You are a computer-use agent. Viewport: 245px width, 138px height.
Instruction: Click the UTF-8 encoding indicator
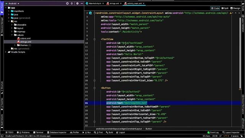[x=226, y=136]
